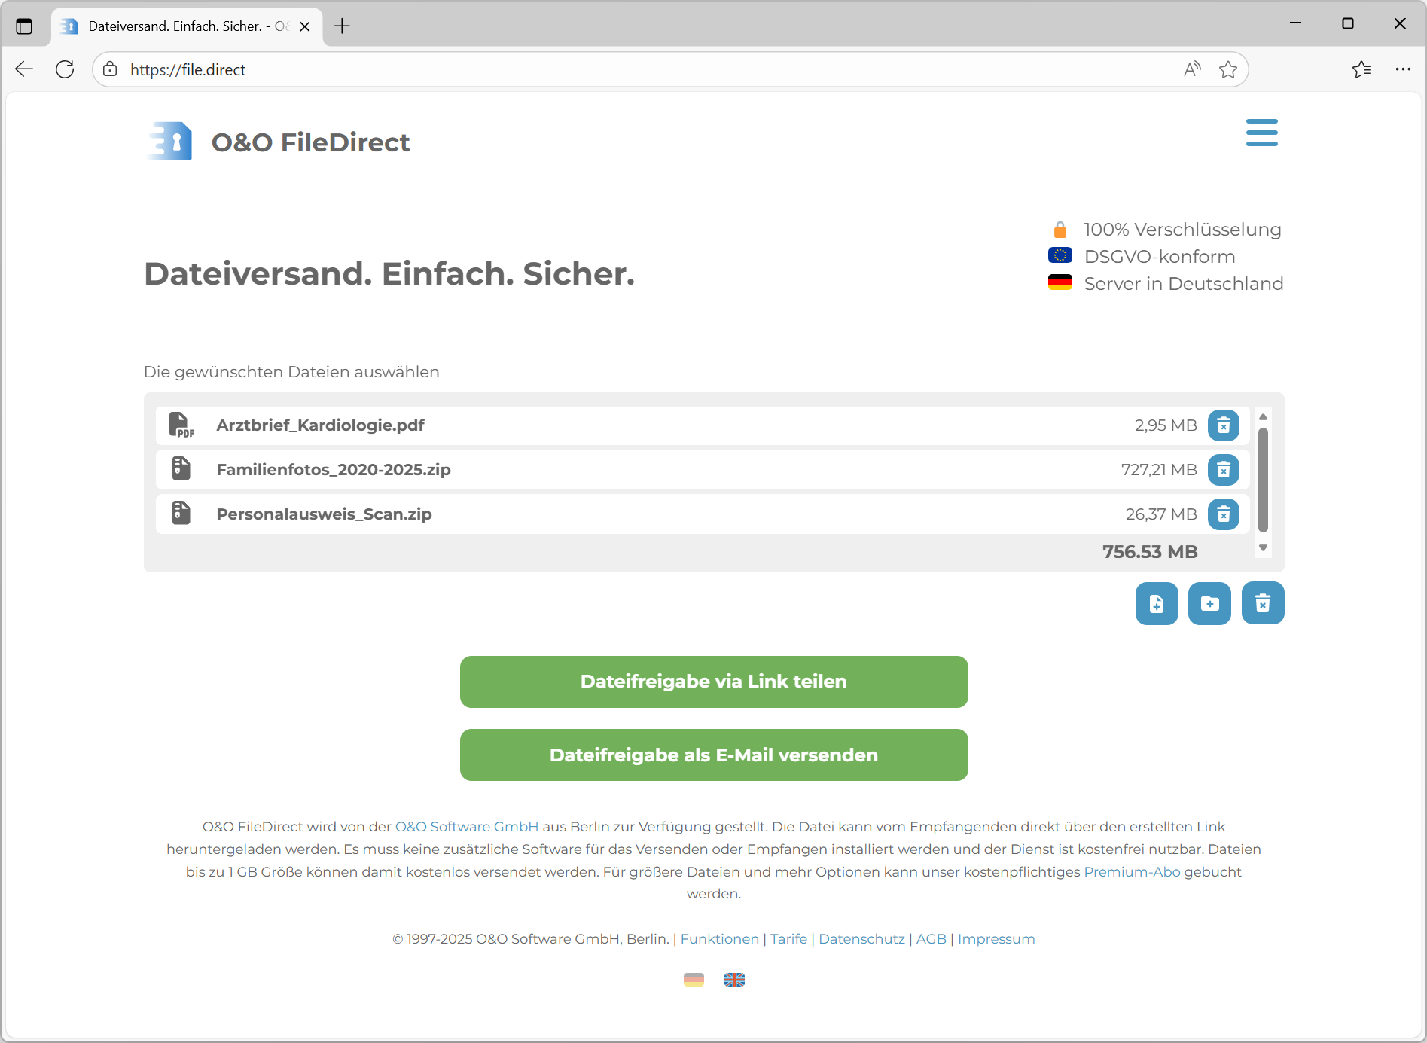Image resolution: width=1427 pixels, height=1043 pixels.
Task: Share files via 'Dateifreigabe via Link teilen'
Action: pyautogui.click(x=713, y=682)
